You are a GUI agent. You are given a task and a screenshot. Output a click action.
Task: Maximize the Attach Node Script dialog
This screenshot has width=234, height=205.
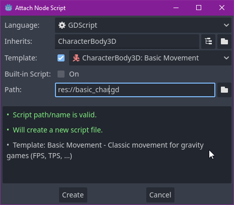point(199,8)
